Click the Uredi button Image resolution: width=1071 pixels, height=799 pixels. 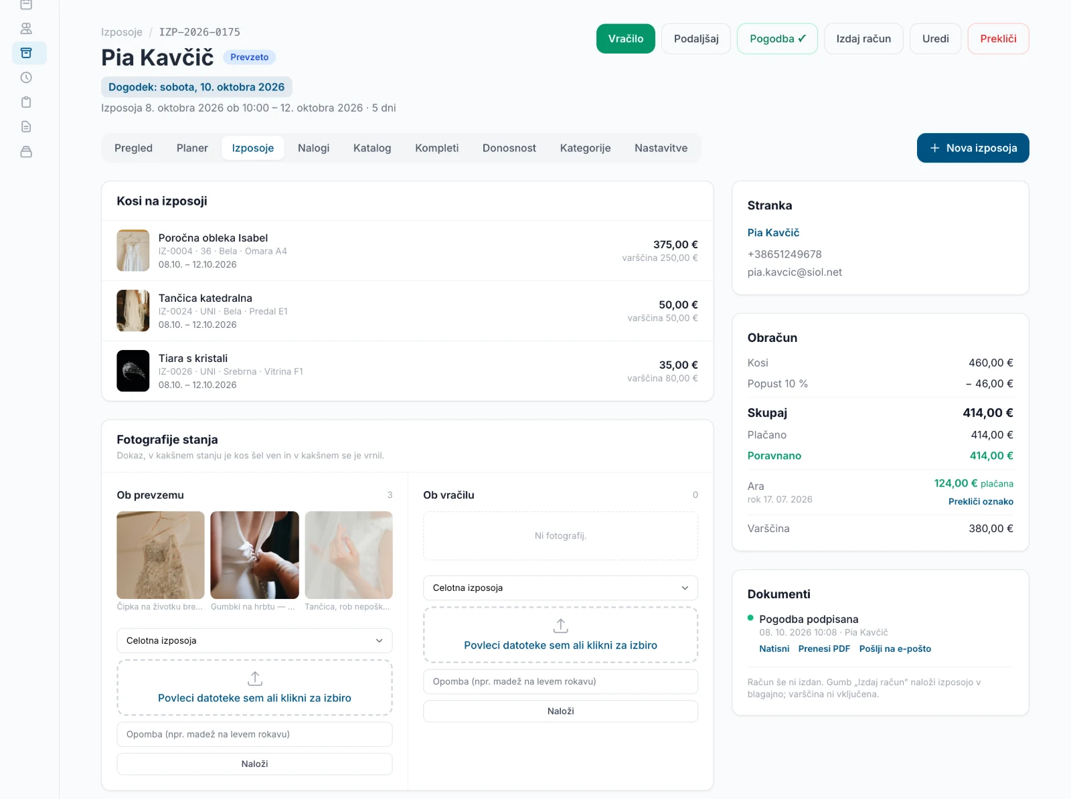click(x=936, y=39)
